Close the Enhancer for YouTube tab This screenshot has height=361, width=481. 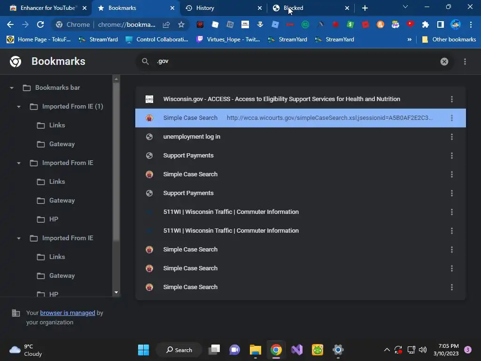(x=85, y=8)
